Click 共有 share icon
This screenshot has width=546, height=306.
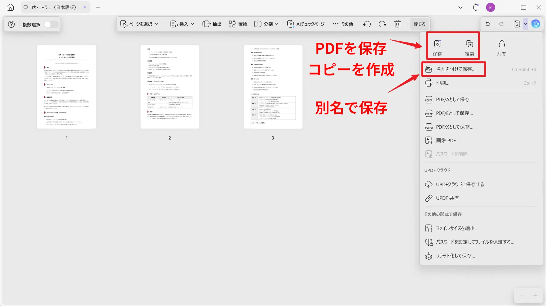[501, 48]
